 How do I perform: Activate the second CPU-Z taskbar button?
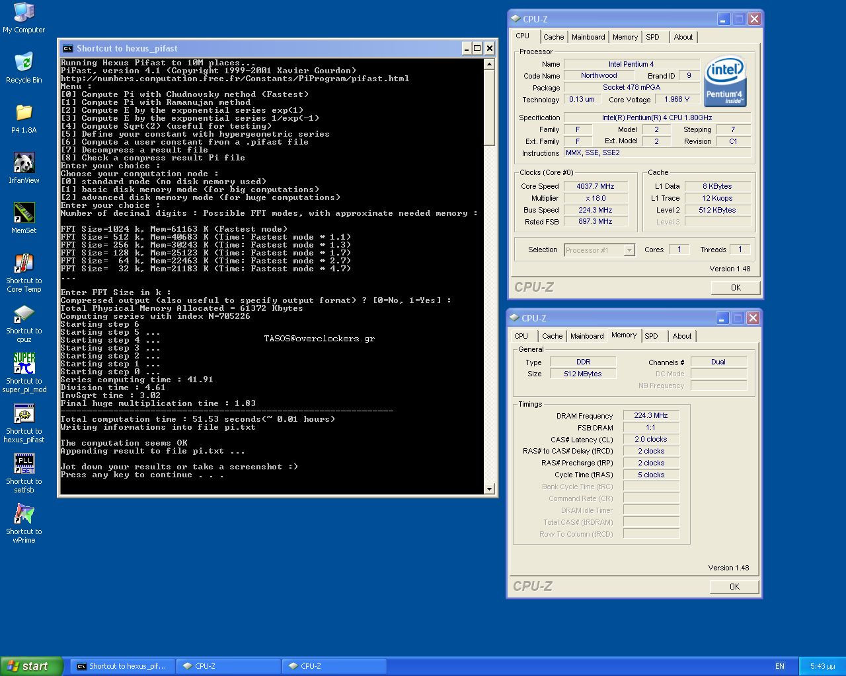[334, 666]
